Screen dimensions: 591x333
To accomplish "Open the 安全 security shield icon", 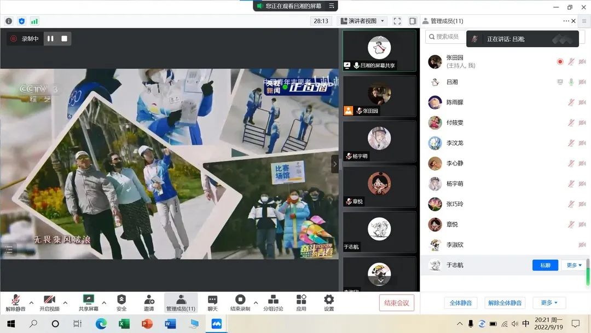I will point(121,302).
